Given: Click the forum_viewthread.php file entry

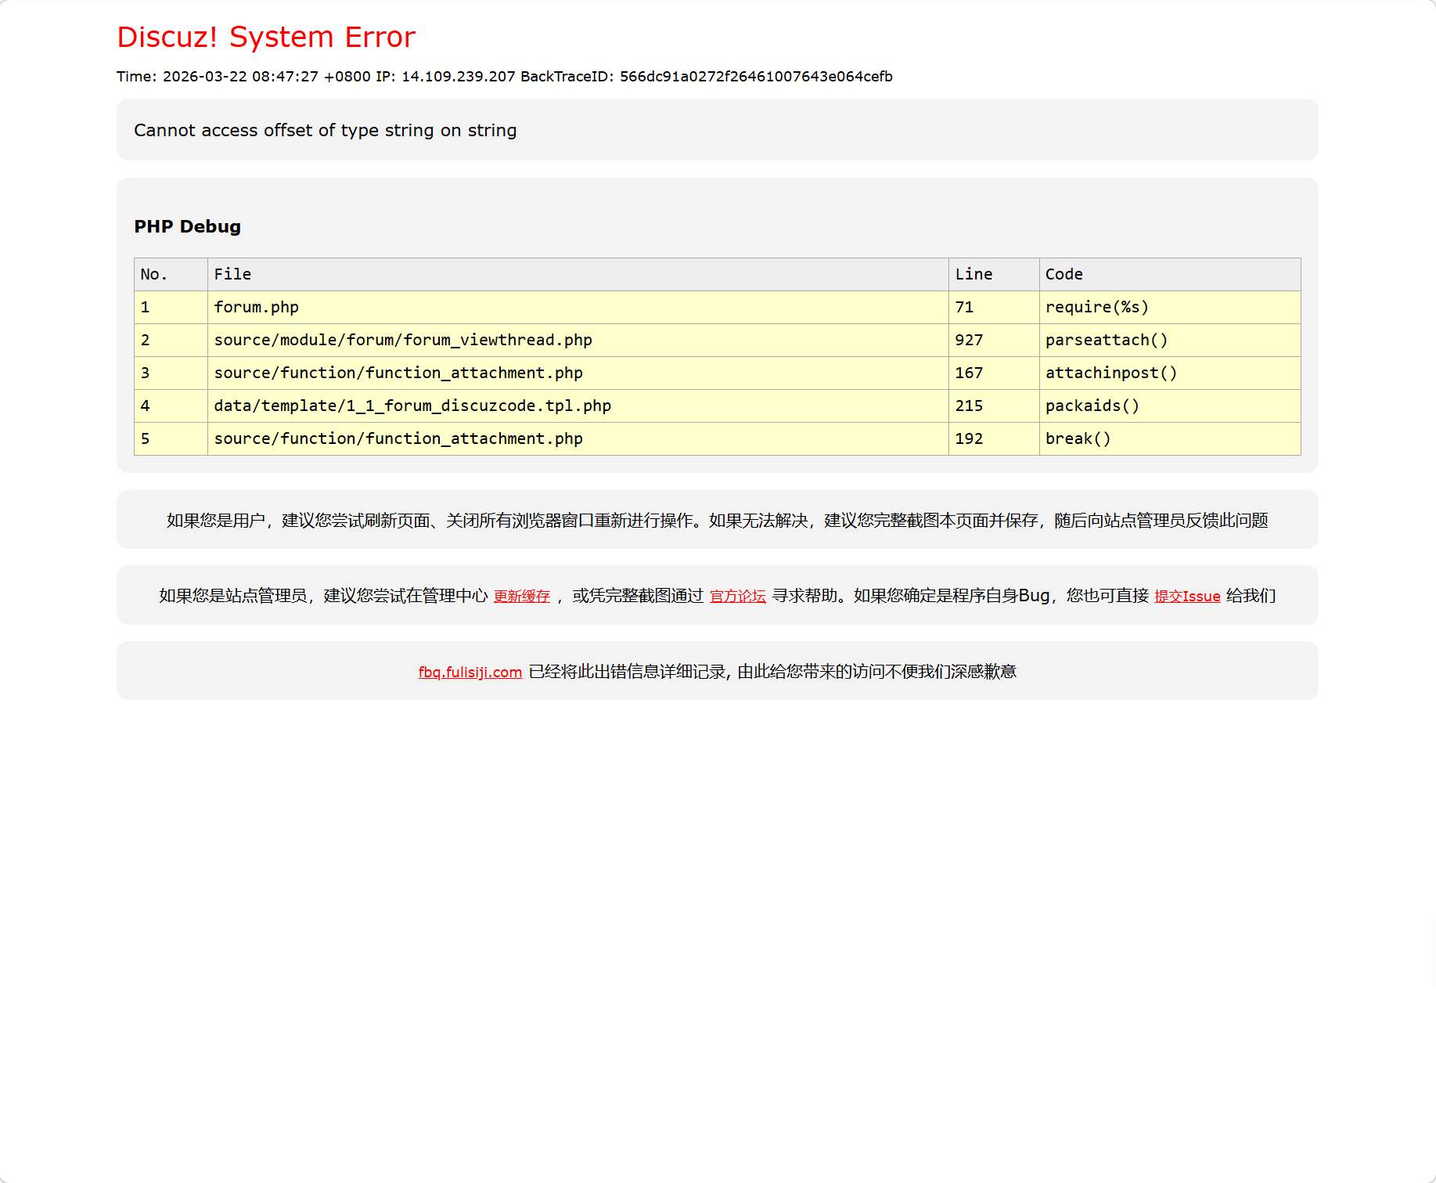Looking at the screenshot, I should 402,340.
